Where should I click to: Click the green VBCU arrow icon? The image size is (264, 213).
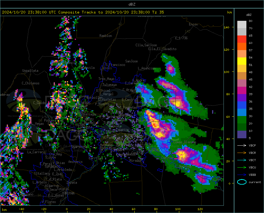click(242, 168)
